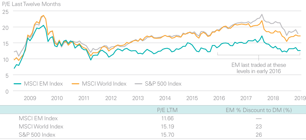Click the P/E LTM column header
306x140 pixels.
(x=167, y=110)
